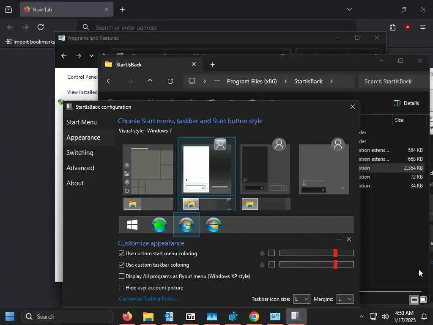
Task: Select the Windows 10 flat logo start button
Action: tap(132, 225)
